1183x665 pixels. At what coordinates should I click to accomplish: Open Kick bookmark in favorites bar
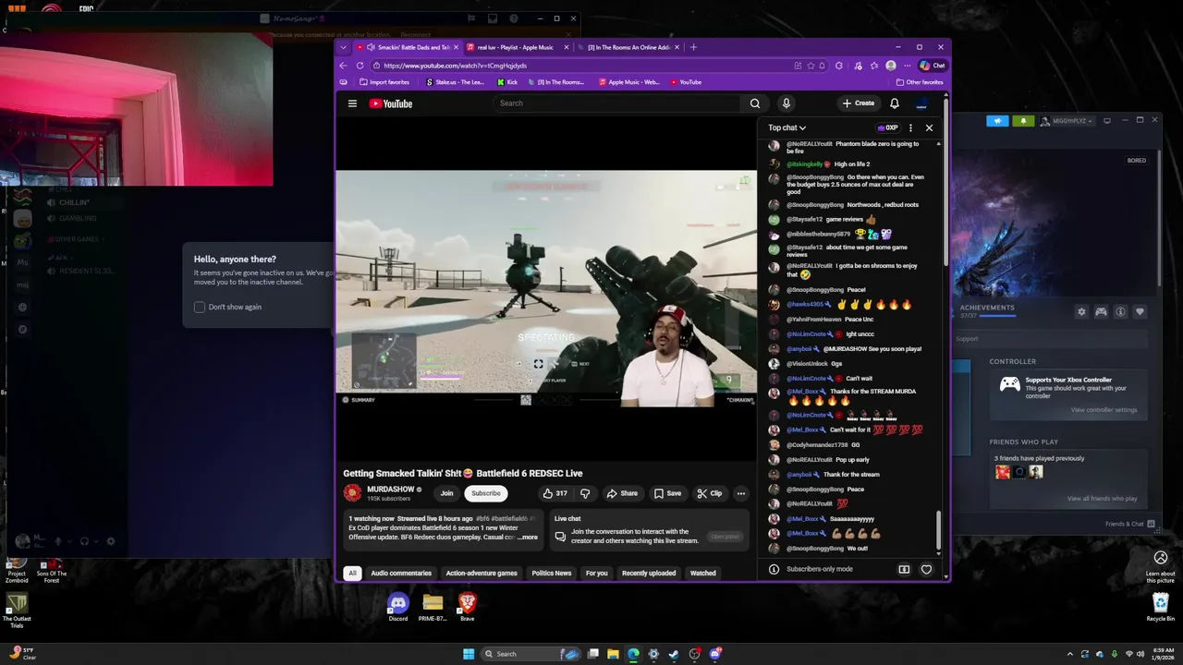[x=507, y=82]
